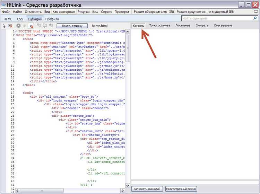Unpin the developer tools pane icon

(256, 12)
